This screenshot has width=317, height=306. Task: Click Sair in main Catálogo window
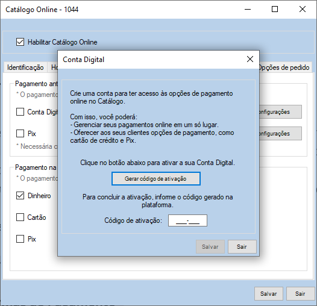click(300, 294)
